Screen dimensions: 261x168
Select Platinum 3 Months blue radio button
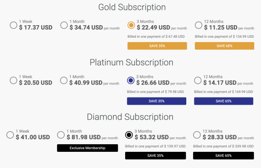pyautogui.click(x=130, y=80)
